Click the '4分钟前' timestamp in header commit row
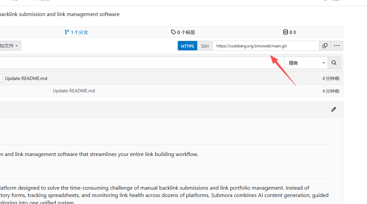Image resolution: width=367 pixels, height=204 pixels. click(x=331, y=78)
